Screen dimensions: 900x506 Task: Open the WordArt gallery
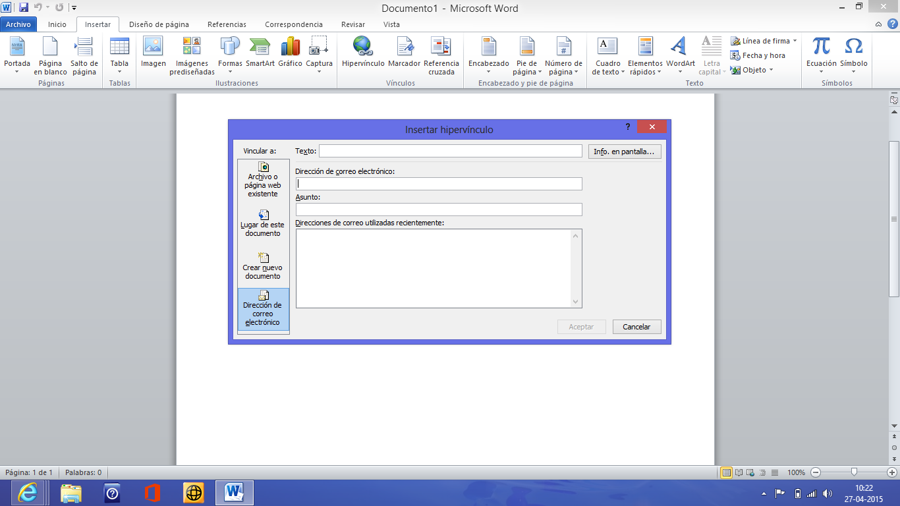pos(680,55)
